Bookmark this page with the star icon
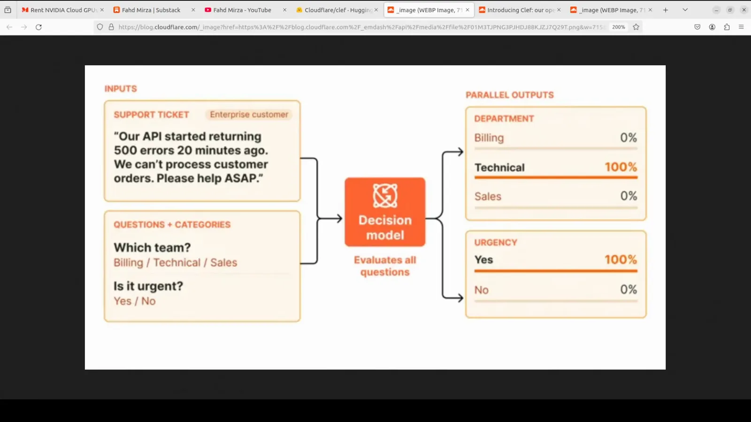 click(x=636, y=27)
